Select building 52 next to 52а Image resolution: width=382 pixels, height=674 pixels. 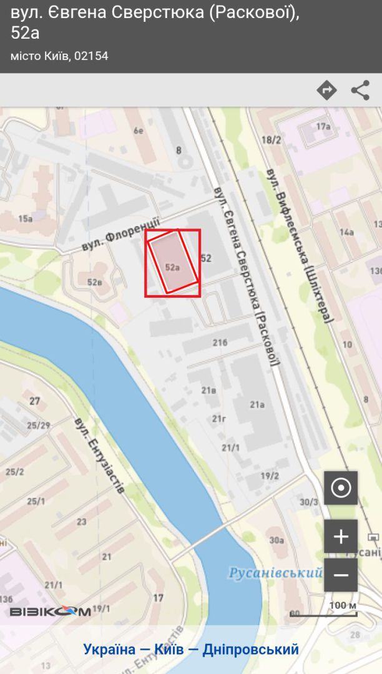point(206,258)
